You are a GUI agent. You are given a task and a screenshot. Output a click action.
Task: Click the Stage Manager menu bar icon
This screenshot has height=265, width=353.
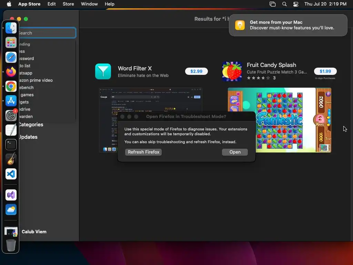point(272,4)
